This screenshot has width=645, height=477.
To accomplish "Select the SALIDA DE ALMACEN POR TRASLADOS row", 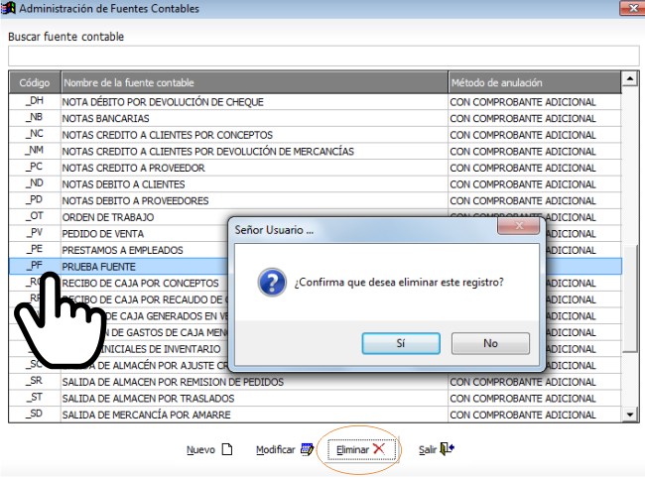I will (x=316, y=398).
